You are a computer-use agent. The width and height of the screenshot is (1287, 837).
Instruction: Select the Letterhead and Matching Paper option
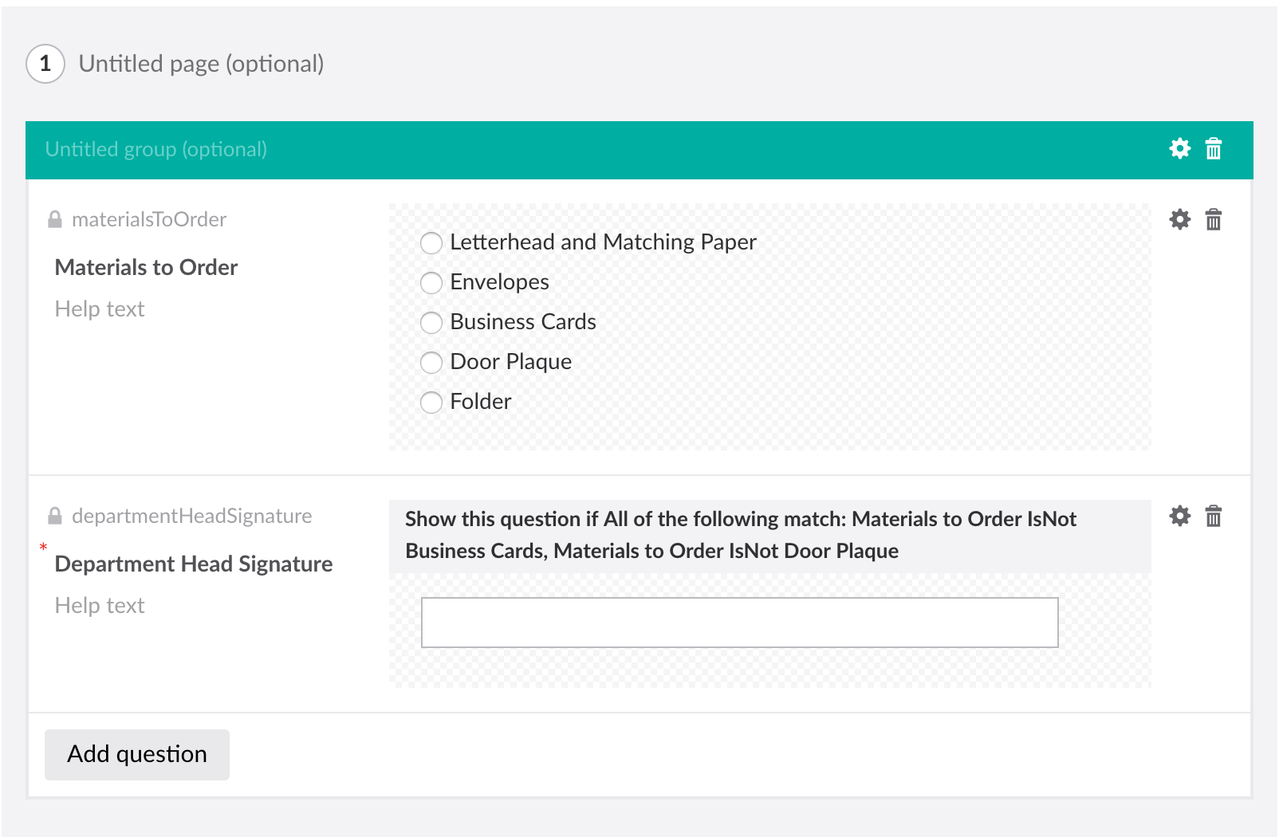click(x=431, y=243)
